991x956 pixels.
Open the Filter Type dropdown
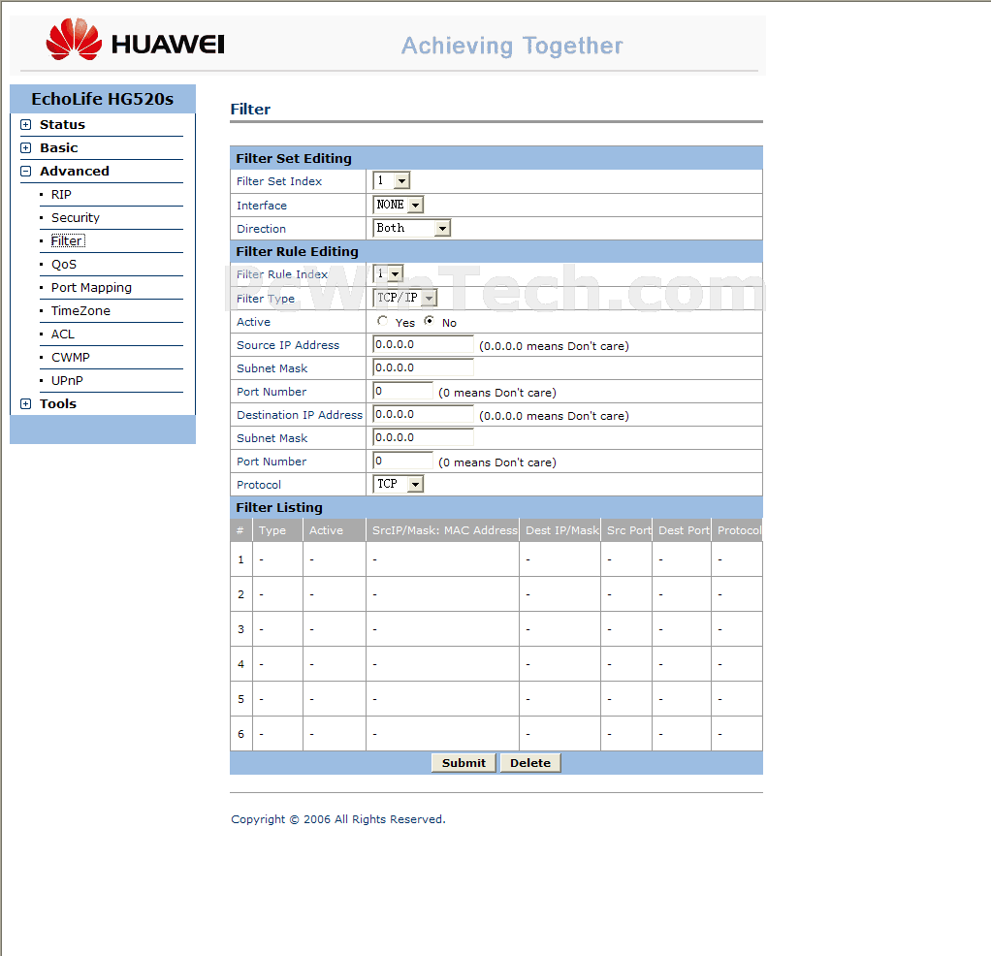pyautogui.click(x=405, y=298)
